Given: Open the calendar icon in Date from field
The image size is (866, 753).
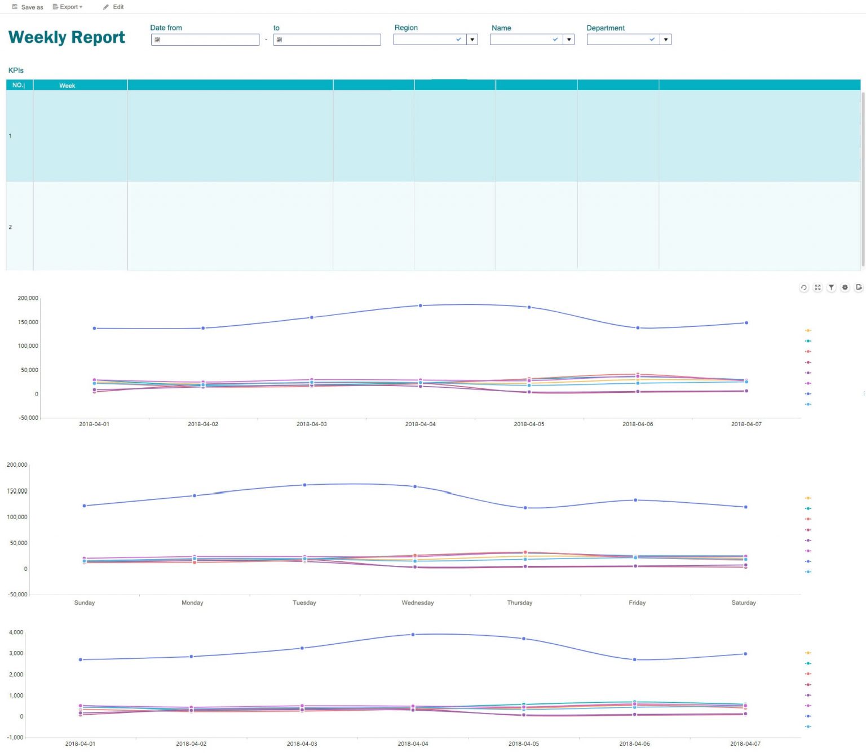Looking at the screenshot, I should [158, 39].
